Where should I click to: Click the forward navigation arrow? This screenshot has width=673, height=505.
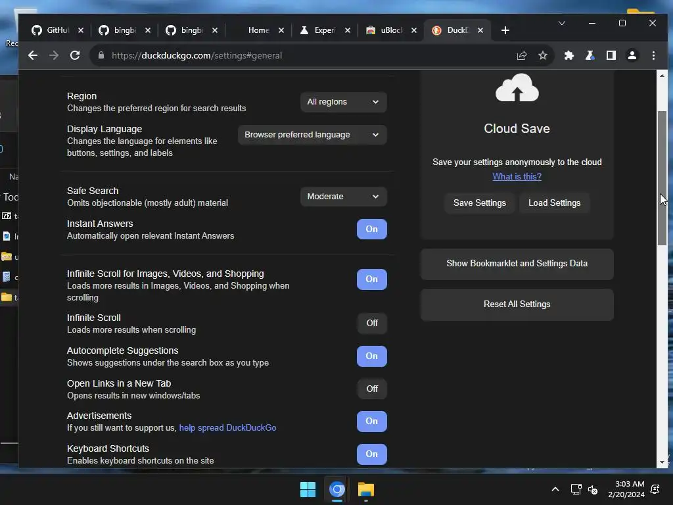[x=54, y=55]
